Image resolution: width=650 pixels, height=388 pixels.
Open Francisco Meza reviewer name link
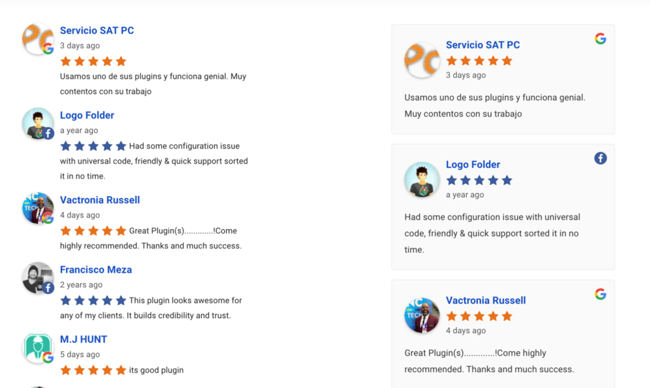(x=96, y=270)
